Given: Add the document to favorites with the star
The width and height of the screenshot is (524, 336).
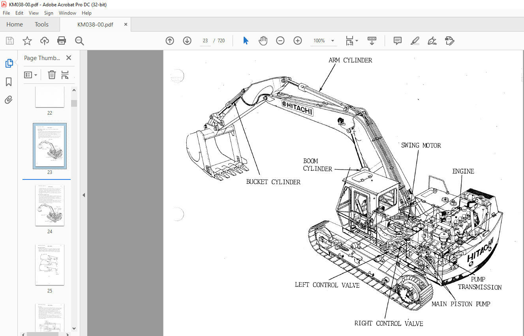Looking at the screenshot, I should (27, 41).
